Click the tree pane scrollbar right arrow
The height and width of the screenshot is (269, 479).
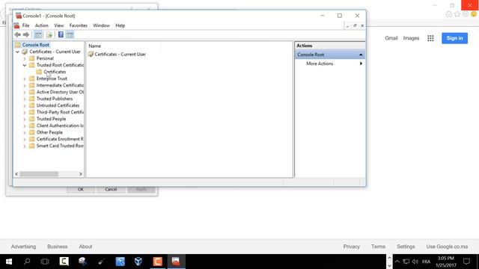coord(81,174)
